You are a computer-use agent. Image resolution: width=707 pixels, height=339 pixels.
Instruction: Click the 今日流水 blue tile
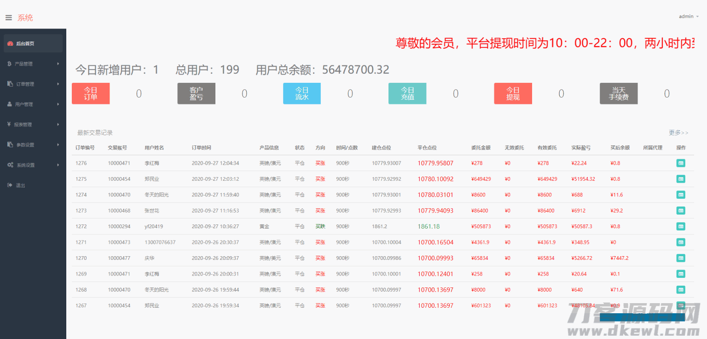click(x=302, y=93)
